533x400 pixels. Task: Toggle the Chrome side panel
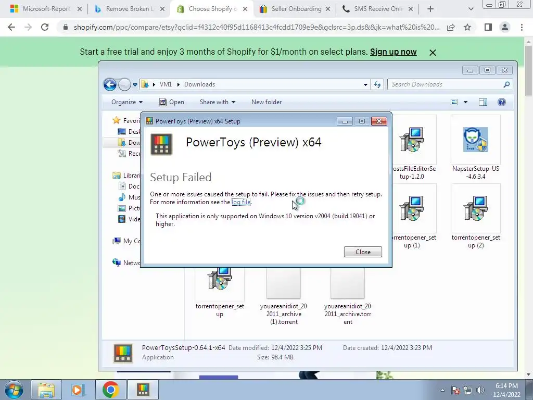pos(488,27)
